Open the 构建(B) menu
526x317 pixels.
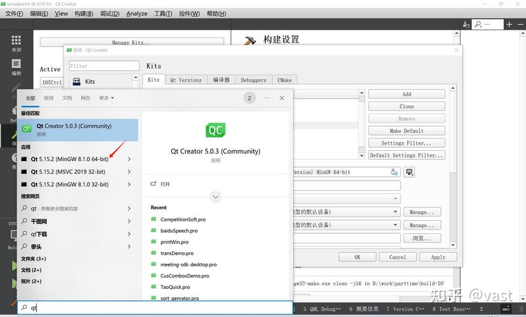tap(84, 13)
